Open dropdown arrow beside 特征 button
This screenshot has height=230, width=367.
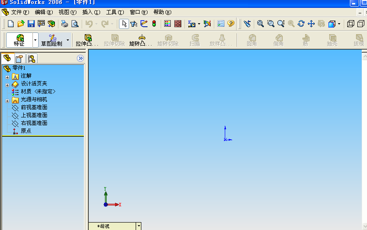(36, 40)
